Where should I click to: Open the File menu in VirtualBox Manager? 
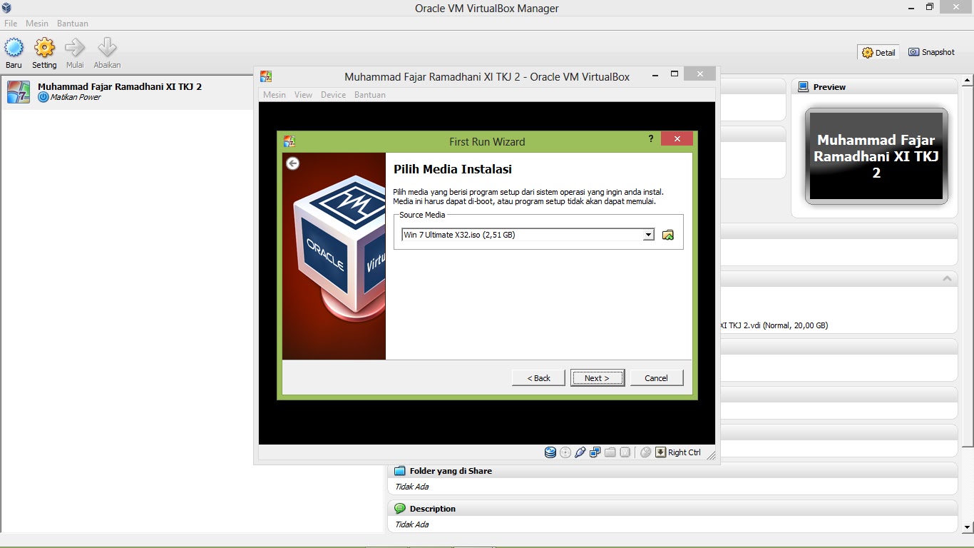(x=11, y=24)
